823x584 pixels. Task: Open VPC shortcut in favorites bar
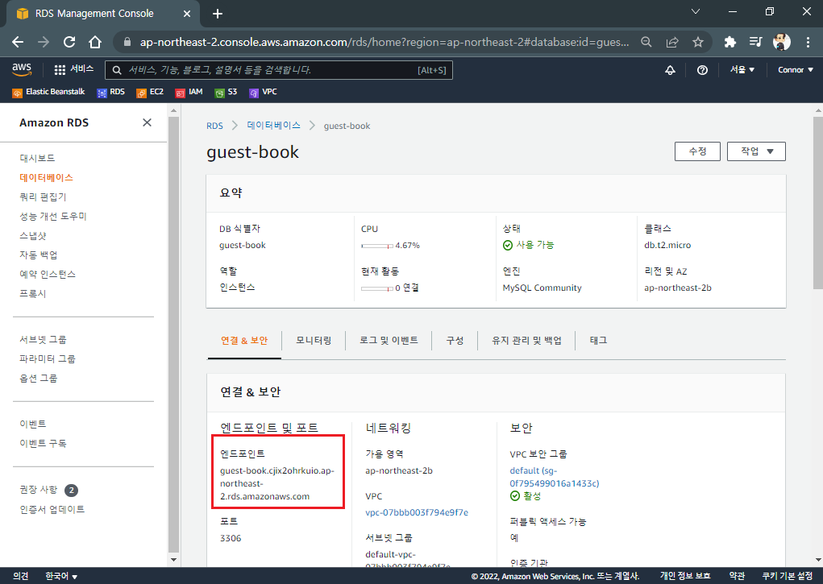coord(263,92)
